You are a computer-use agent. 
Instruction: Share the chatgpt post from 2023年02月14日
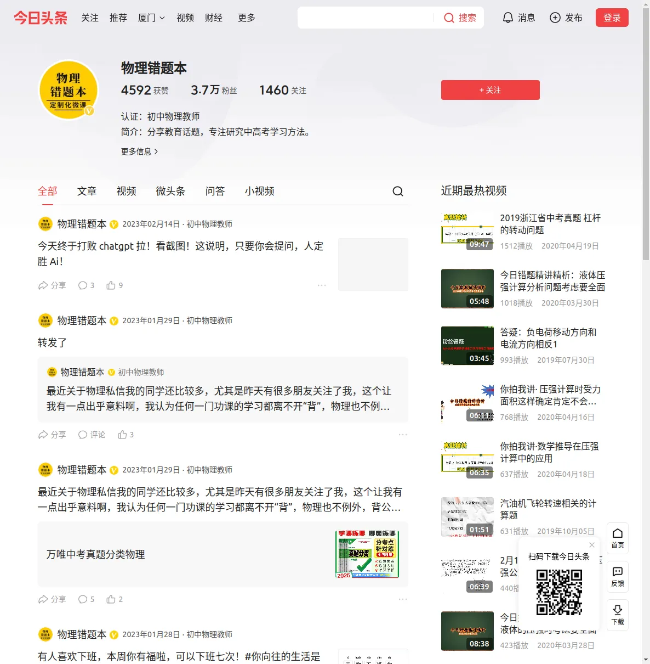[52, 285]
